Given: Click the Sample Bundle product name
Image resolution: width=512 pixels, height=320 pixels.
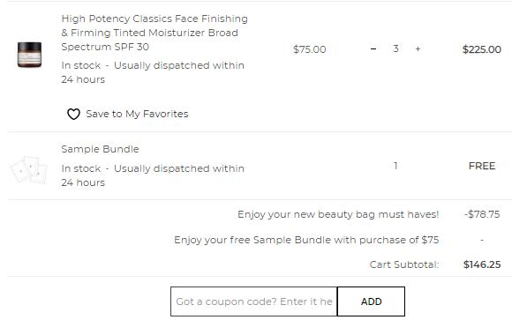Looking at the screenshot, I should [x=100, y=149].
